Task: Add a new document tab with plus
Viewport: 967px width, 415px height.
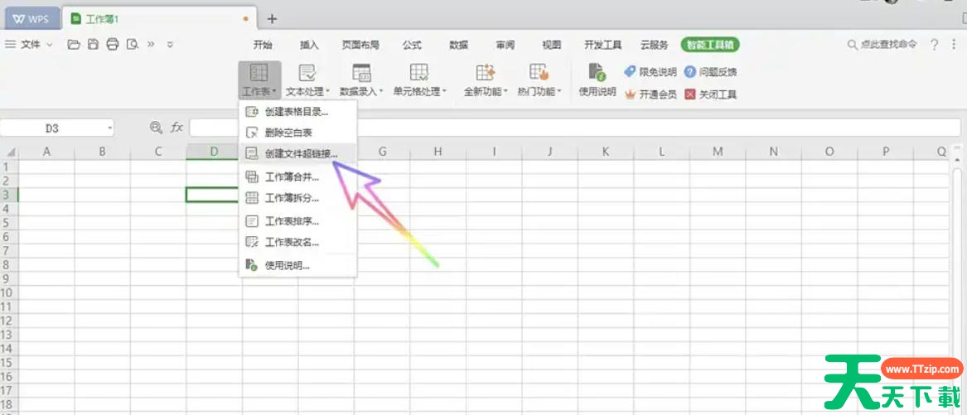Action: (272, 19)
